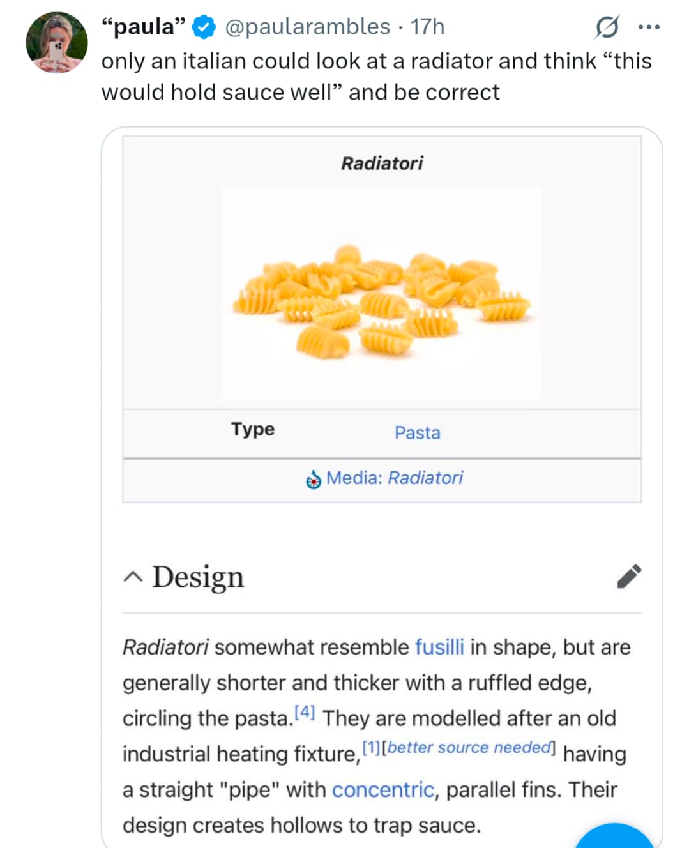Image resolution: width=689 pixels, height=848 pixels.
Task: Open the Media: Radiatori link
Action: tap(395, 478)
